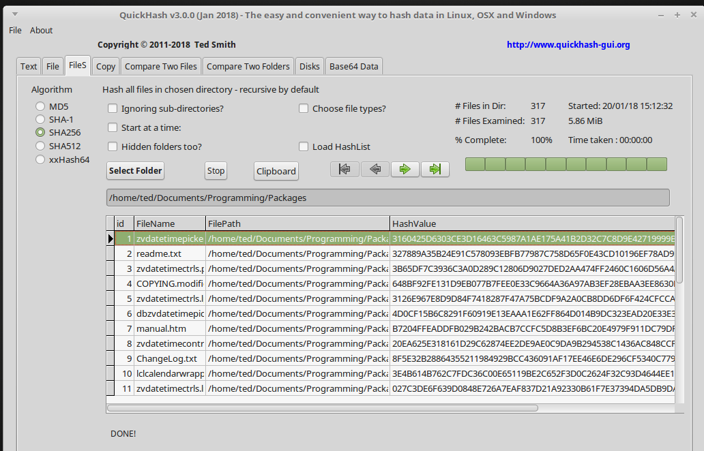
Task: Sort by the HashValue column header
Action: point(532,223)
